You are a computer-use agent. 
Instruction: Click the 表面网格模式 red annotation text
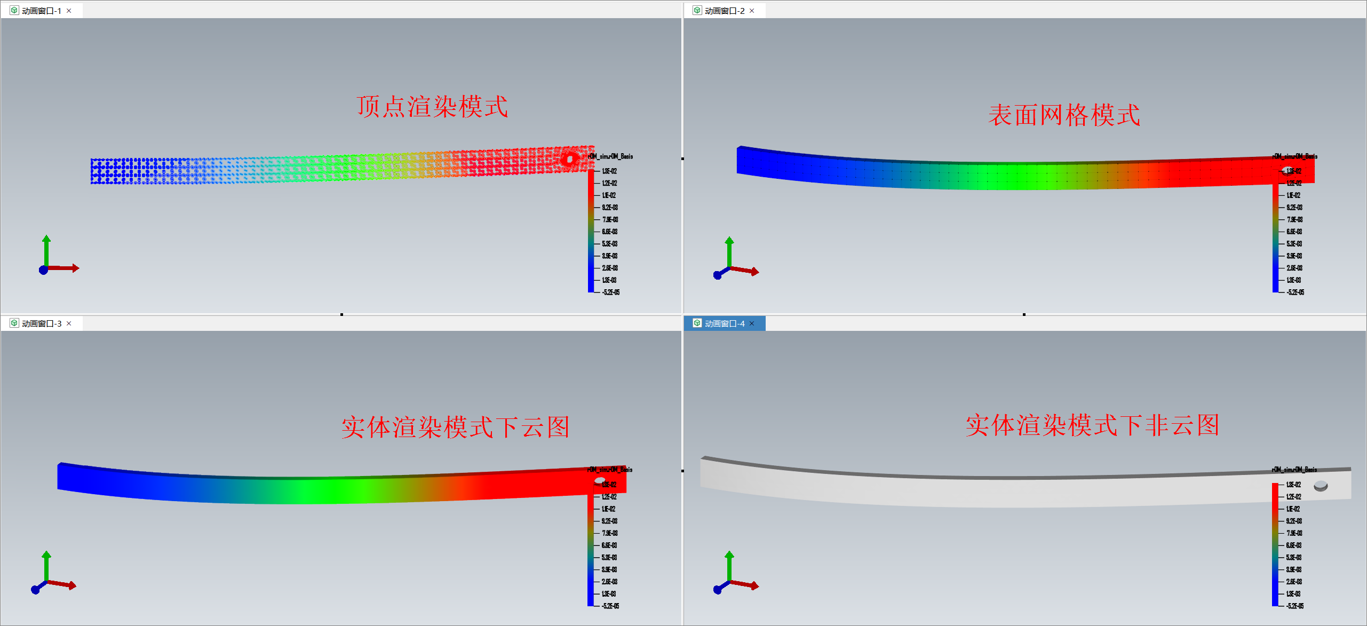coord(1063,115)
